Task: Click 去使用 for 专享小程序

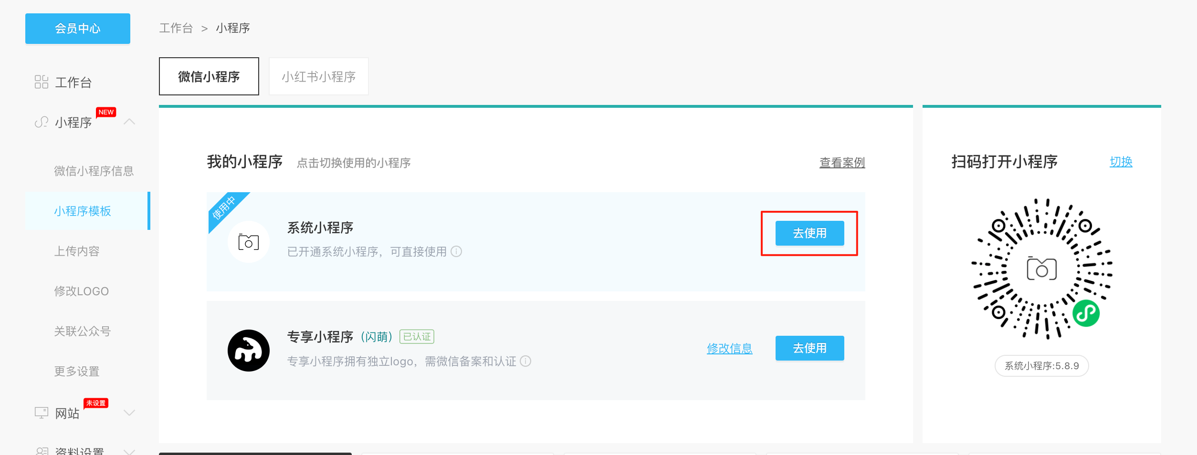Action: [x=810, y=348]
